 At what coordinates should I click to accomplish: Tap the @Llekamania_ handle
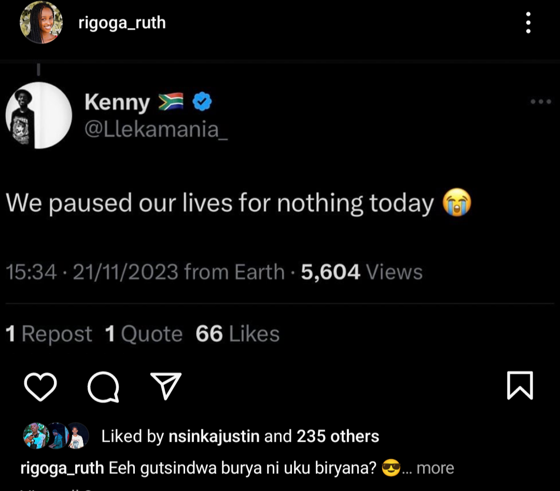156,130
